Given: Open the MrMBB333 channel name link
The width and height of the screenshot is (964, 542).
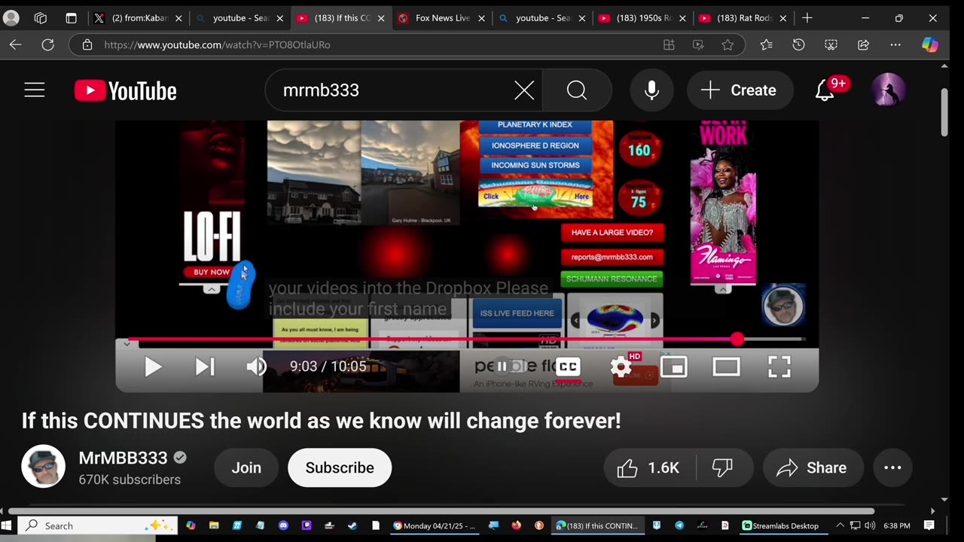Looking at the screenshot, I should tap(123, 458).
